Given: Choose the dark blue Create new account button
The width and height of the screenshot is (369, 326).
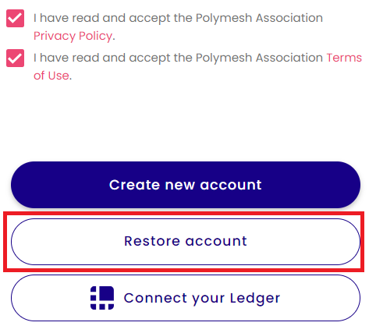Looking at the screenshot, I should coord(186,185).
